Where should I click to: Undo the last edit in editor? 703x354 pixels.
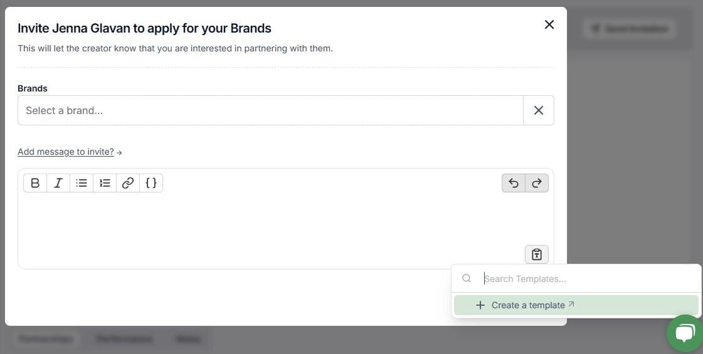click(514, 183)
